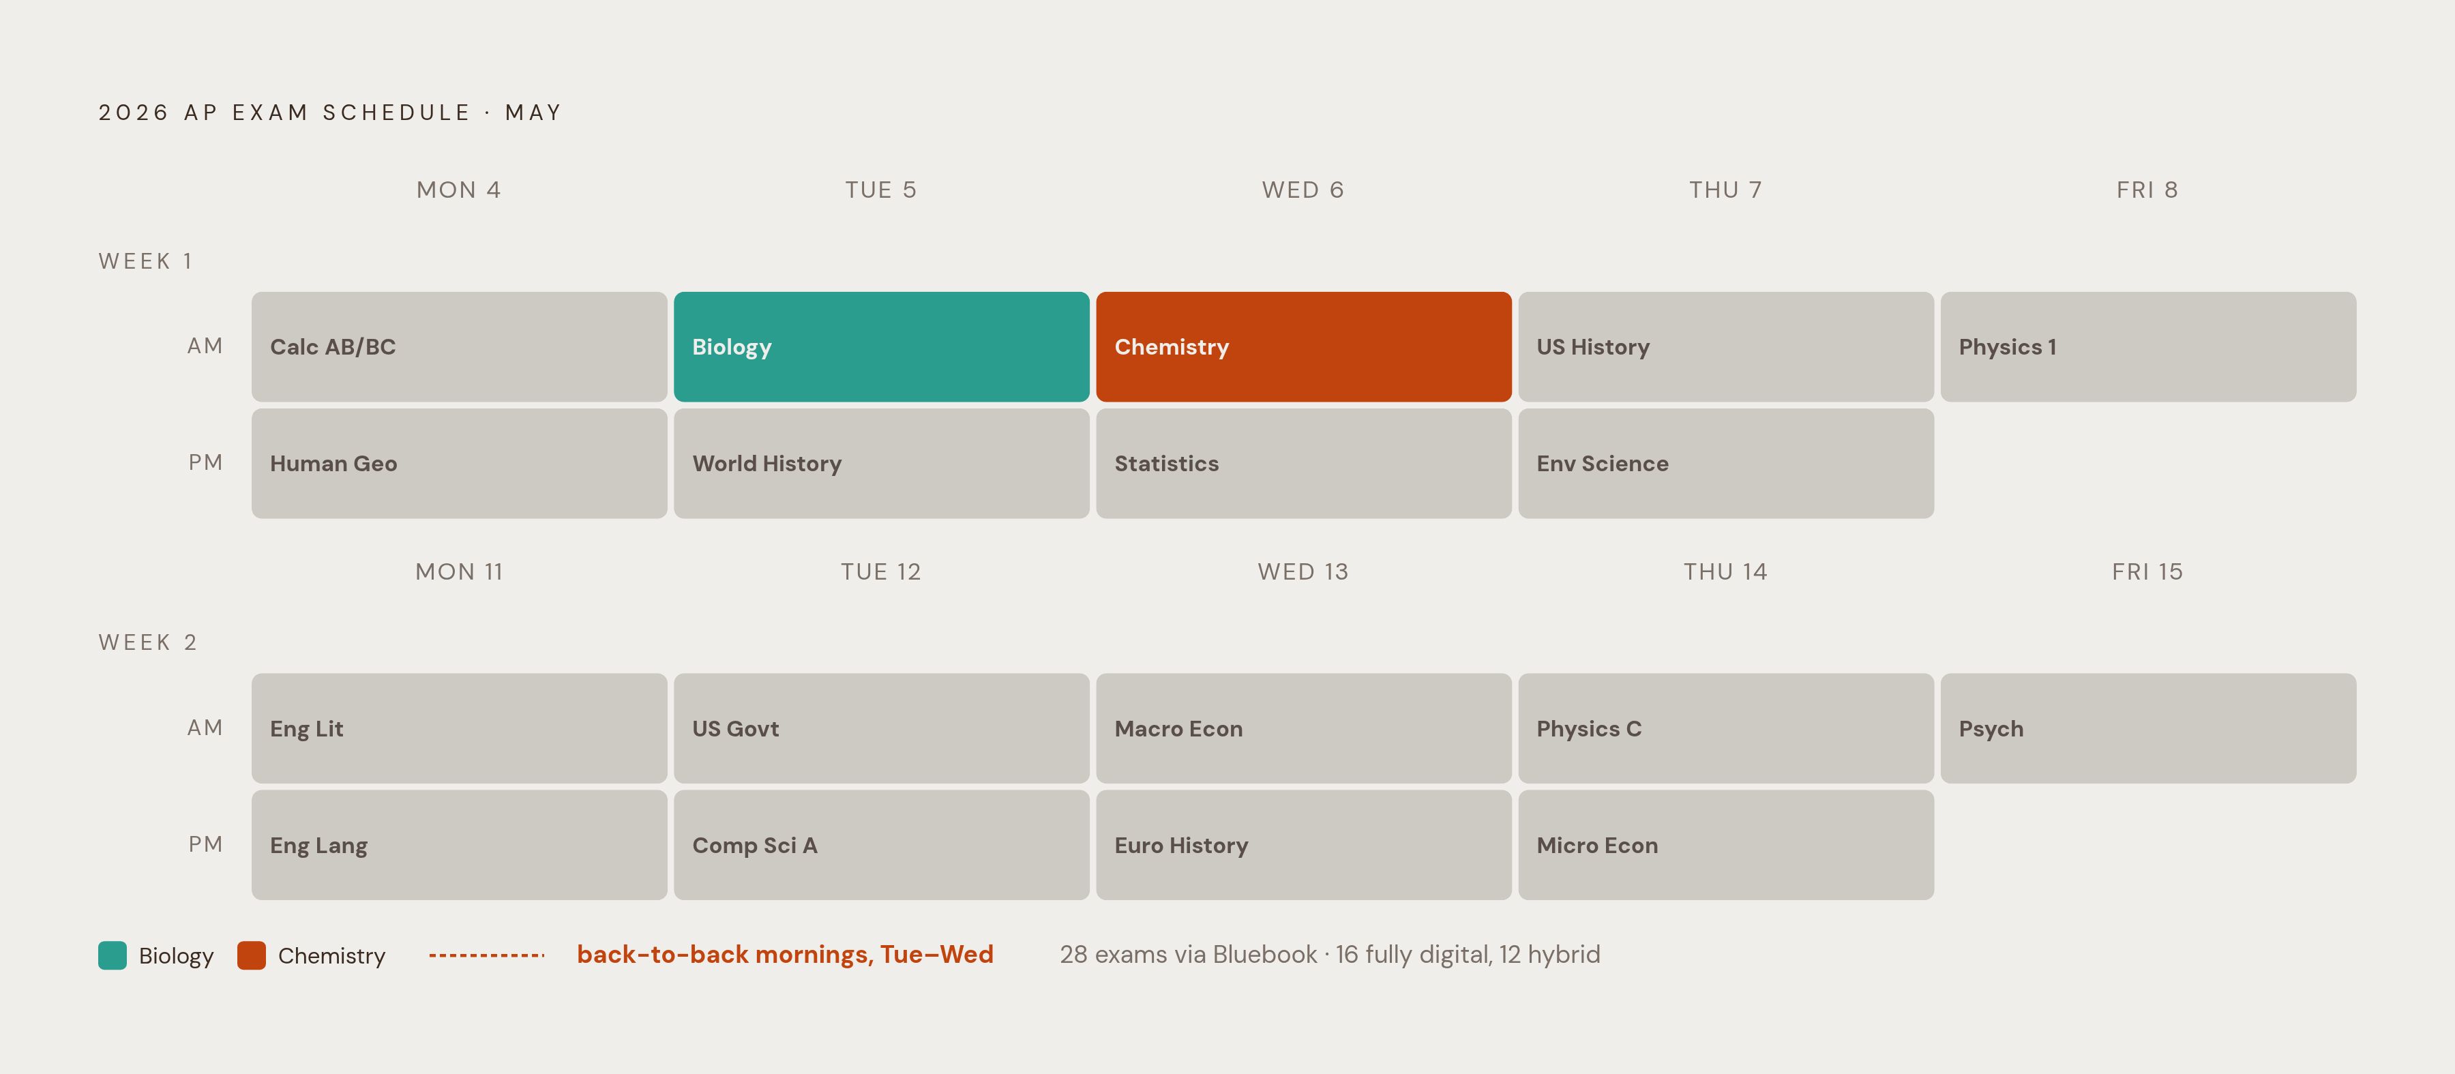Click the 2026 AP Exam Schedule title
The image size is (2455, 1074).
(x=331, y=113)
